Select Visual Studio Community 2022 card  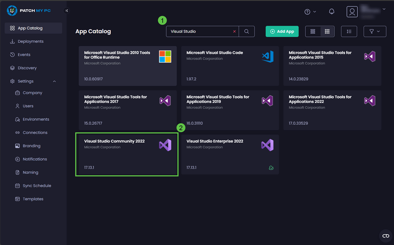(128, 154)
